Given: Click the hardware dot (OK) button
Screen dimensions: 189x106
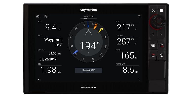Looking at the screenshot, I should [x=161, y=34].
